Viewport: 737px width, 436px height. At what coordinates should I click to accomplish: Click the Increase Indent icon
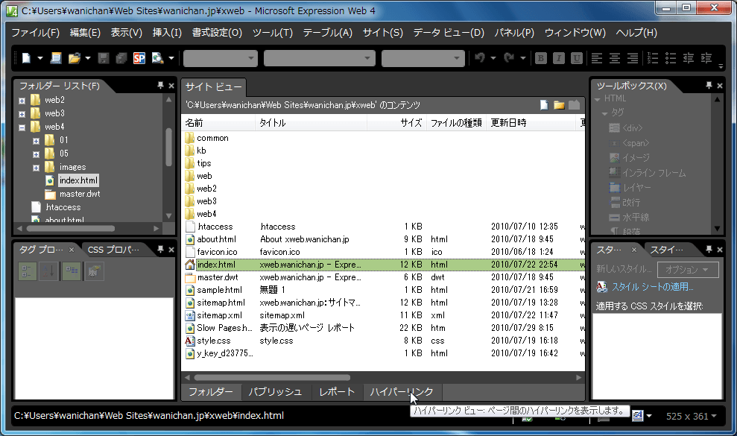coord(706,58)
